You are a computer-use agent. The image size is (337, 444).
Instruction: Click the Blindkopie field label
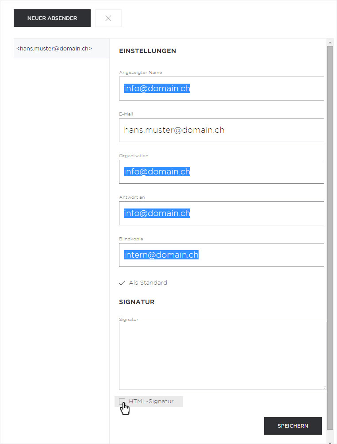(131, 239)
